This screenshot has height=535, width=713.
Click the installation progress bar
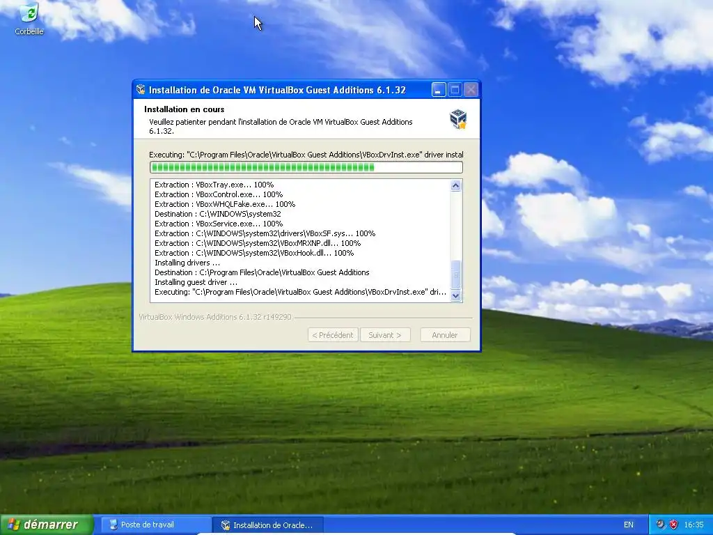pyautogui.click(x=306, y=167)
